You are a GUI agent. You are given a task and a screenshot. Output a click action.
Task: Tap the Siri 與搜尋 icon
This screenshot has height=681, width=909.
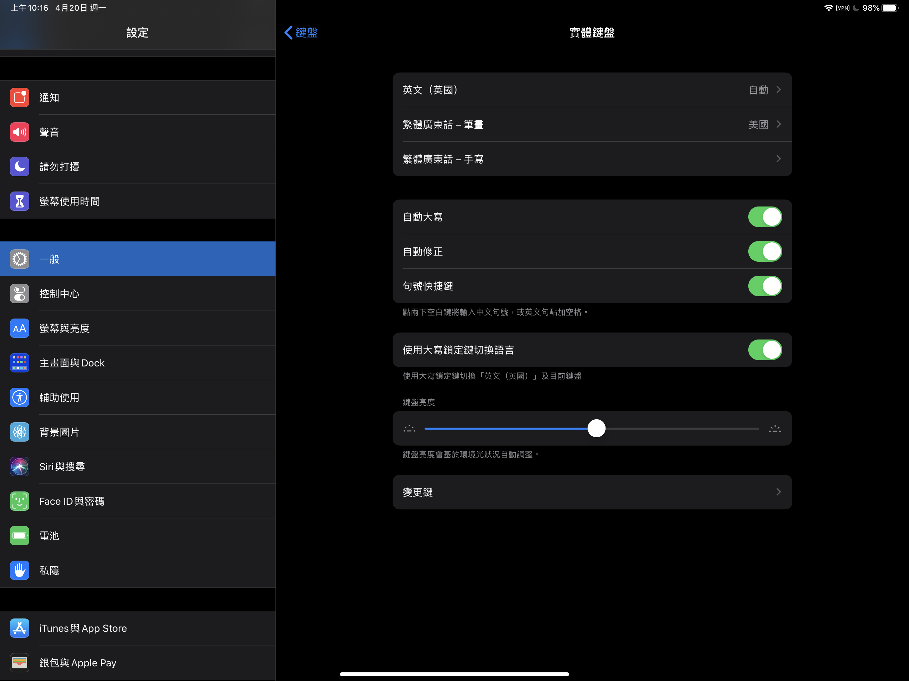tap(19, 467)
